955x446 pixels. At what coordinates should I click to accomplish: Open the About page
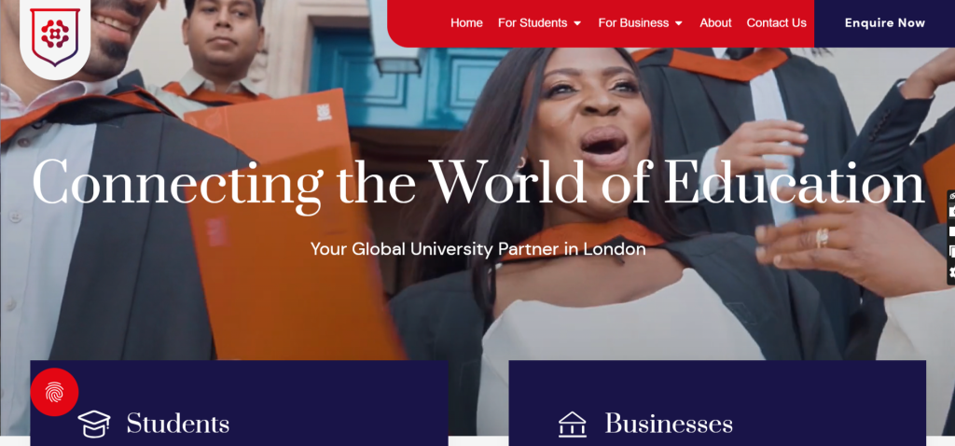(x=715, y=23)
